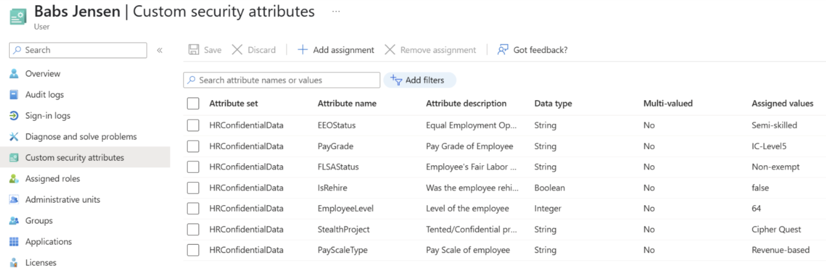826x273 pixels.
Task: Click the Assigned roles icon
Action: click(x=14, y=179)
